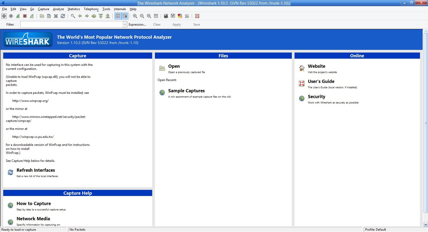Open a capture file folder toolbar icon
The image size is (428, 232).
[42, 16]
